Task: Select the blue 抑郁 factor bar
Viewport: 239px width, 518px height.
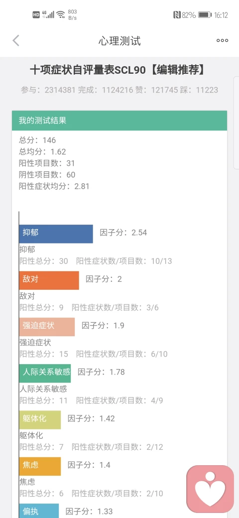Action: pyautogui.click(x=56, y=234)
